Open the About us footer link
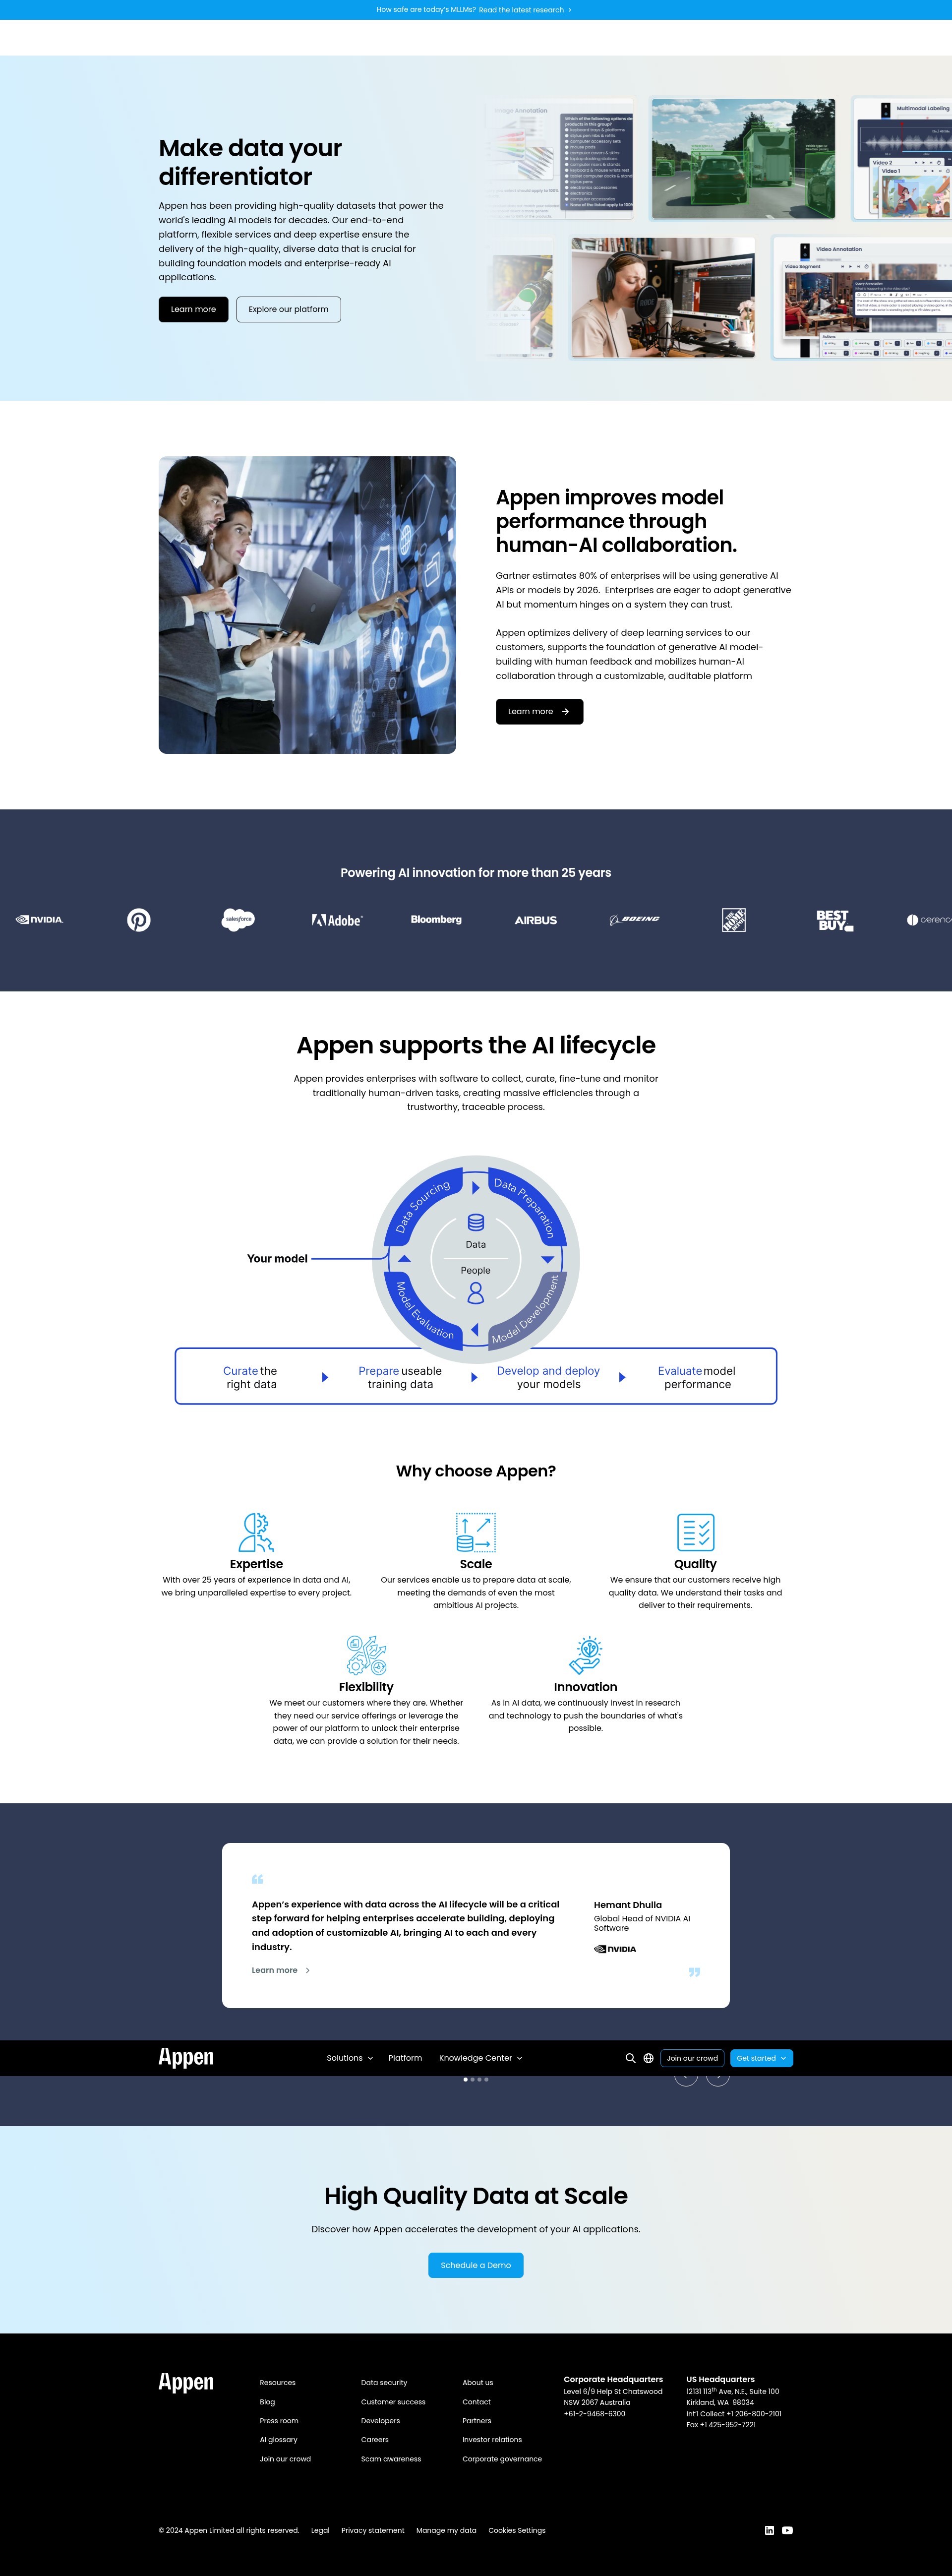This screenshot has height=2576, width=952. (x=477, y=2382)
